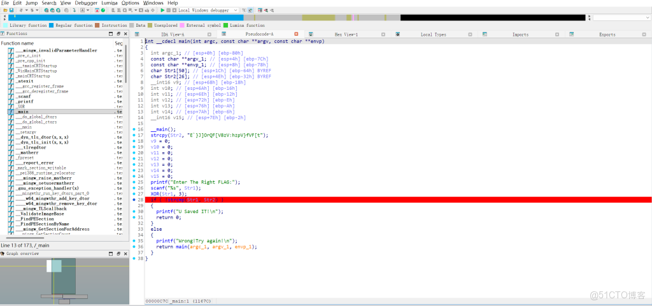652x306 pixels.
Task: Open the Edit menu
Action: [x=17, y=3]
